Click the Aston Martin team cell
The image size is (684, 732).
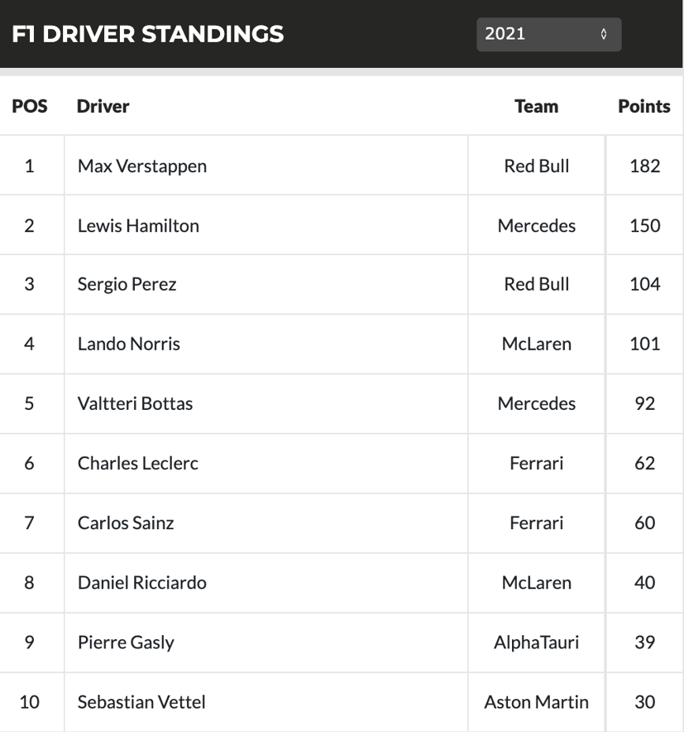pyautogui.click(x=537, y=702)
